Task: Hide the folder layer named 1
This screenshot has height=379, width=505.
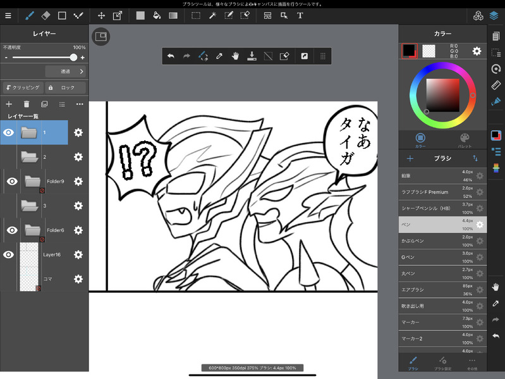Action: (x=9, y=132)
